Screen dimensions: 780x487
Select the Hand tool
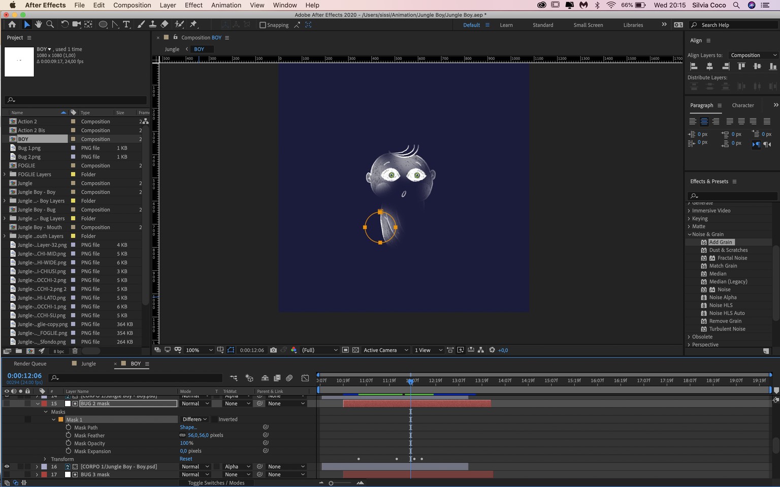pos(38,24)
